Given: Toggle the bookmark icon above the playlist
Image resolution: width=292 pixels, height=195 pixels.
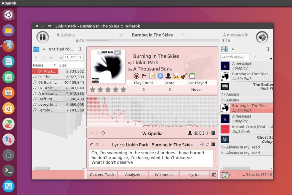Looking at the screenshot, I should pyautogui.click(x=267, y=49).
